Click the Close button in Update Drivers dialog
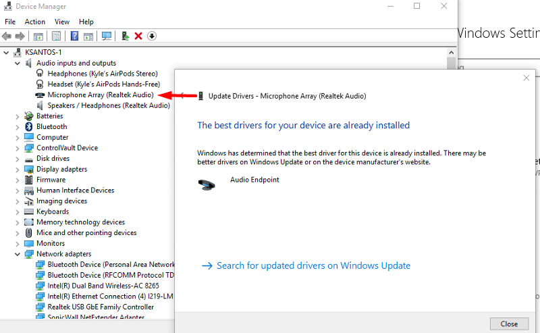540x333 pixels. point(509,324)
